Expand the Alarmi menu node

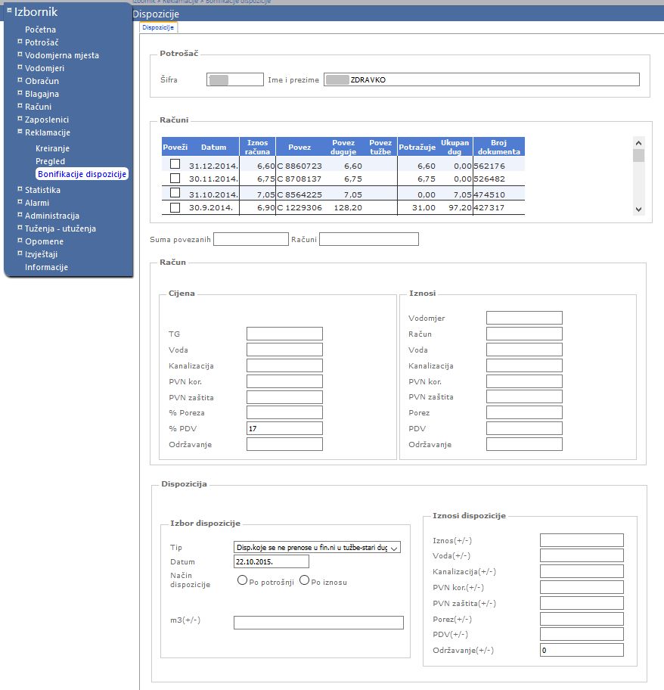click(x=20, y=201)
